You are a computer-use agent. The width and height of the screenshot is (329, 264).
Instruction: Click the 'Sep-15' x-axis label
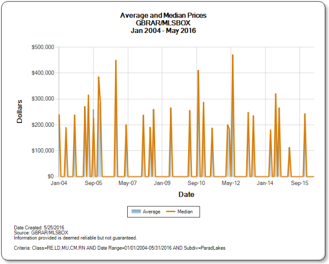(x=299, y=183)
